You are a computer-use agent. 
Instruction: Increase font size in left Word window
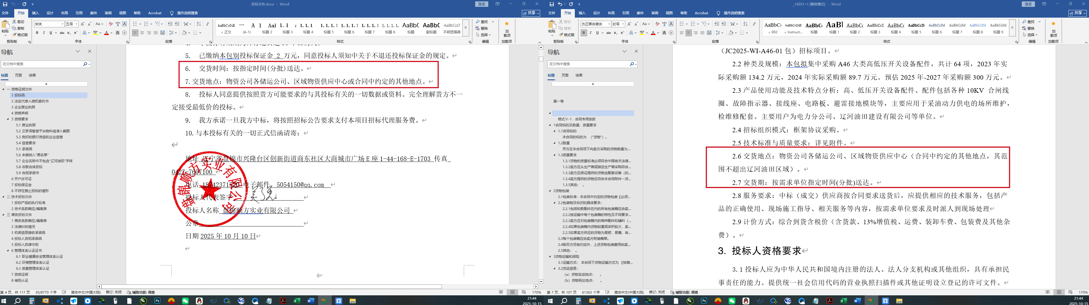click(83, 24)
